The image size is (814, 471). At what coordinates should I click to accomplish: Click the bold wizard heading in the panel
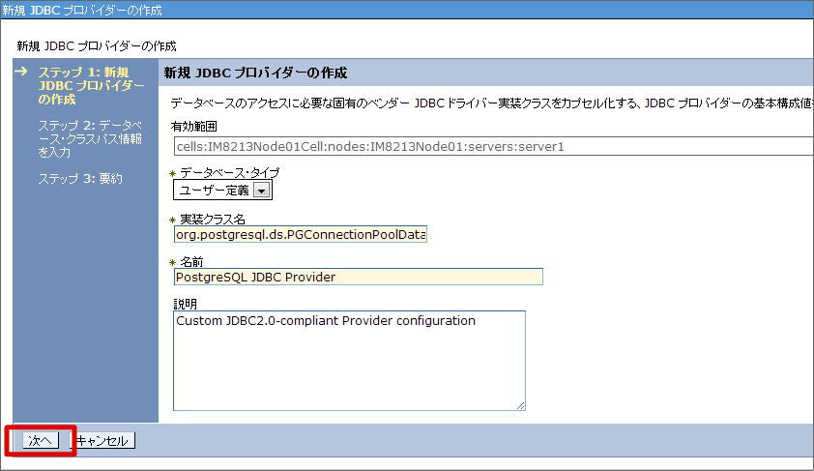[x=255, y=73]
